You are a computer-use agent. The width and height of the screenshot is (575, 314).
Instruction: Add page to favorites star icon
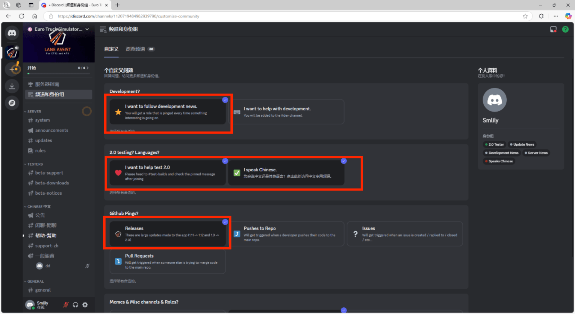point(525,16)
